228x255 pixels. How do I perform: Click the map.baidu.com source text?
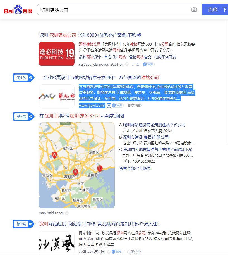[51, 213]
